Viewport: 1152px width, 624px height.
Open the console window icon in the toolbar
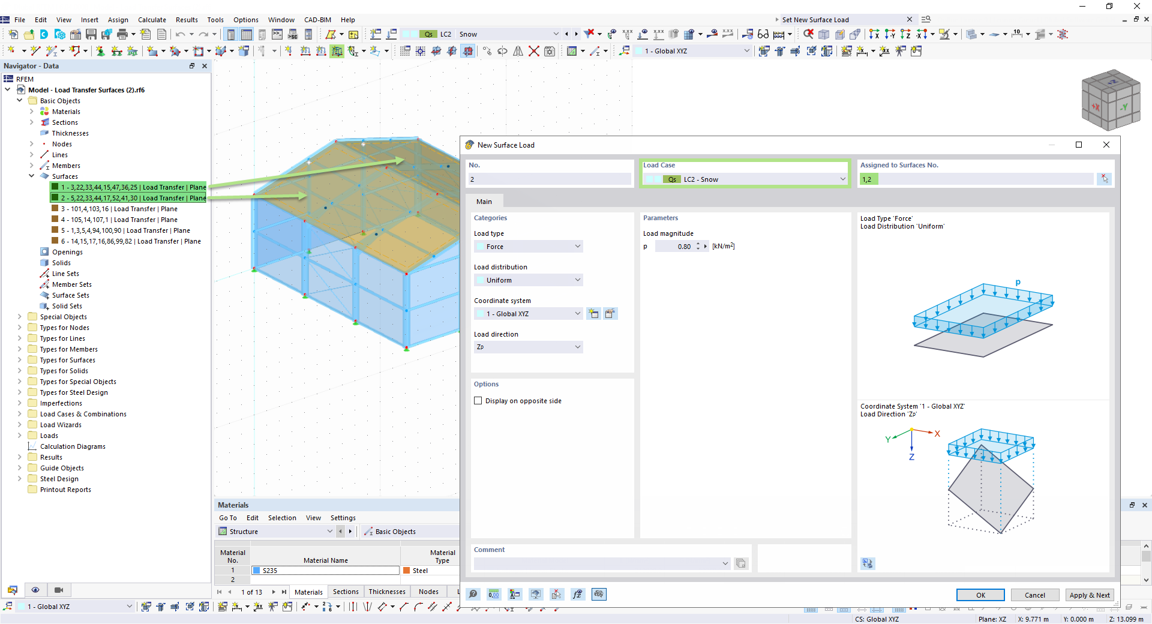point(277,34)
